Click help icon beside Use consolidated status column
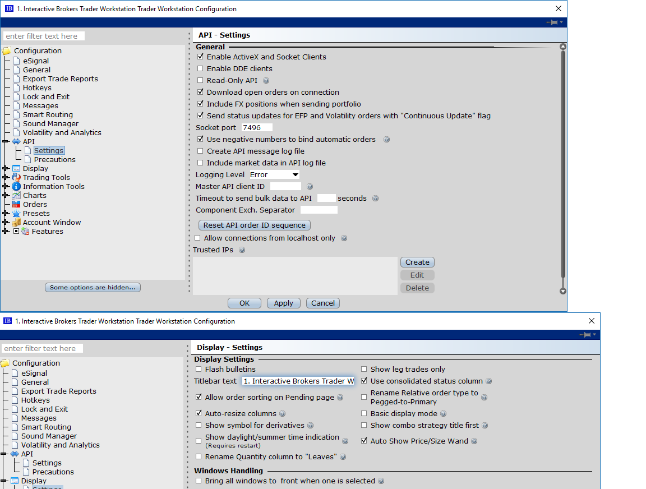 tap(488, 381)
